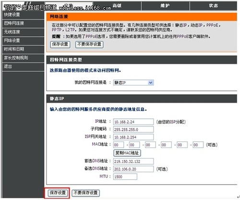Screen dimensions: 240x200
Task: Click top 保存设置 button in 网络连接 box
Action: point(60,44)
